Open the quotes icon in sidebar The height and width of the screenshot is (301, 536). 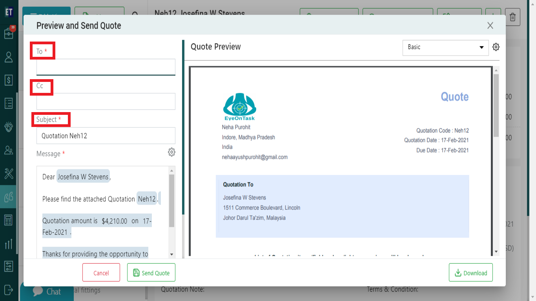(x=9, y=196)
